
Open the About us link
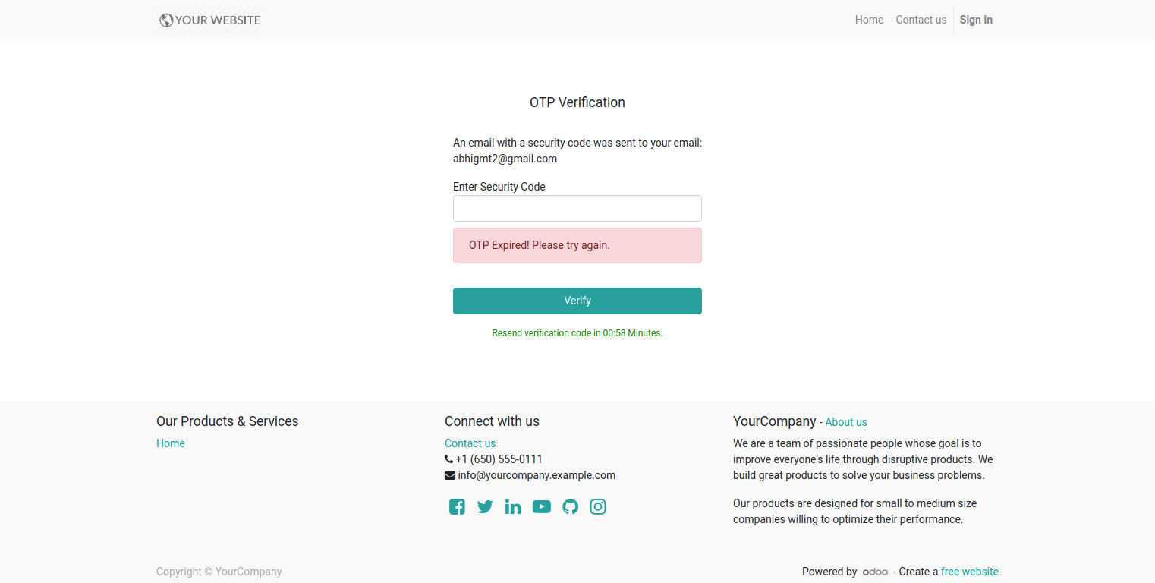point(846,422)
